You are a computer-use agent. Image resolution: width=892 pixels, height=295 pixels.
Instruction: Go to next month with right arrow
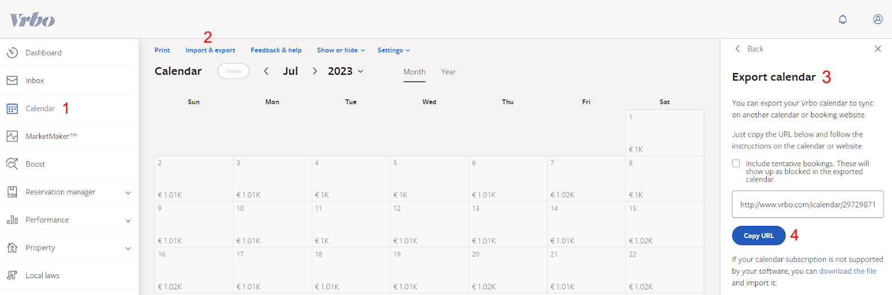point(315,71)
